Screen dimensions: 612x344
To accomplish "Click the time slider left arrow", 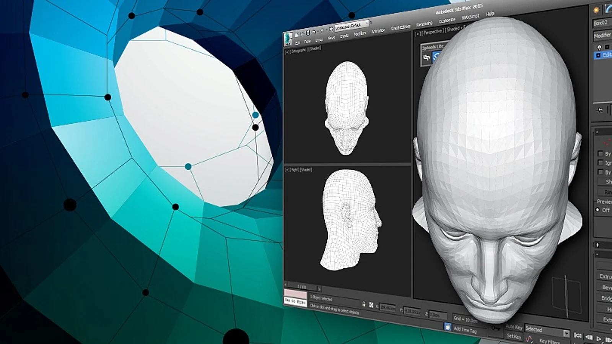I will pos(286,285).
